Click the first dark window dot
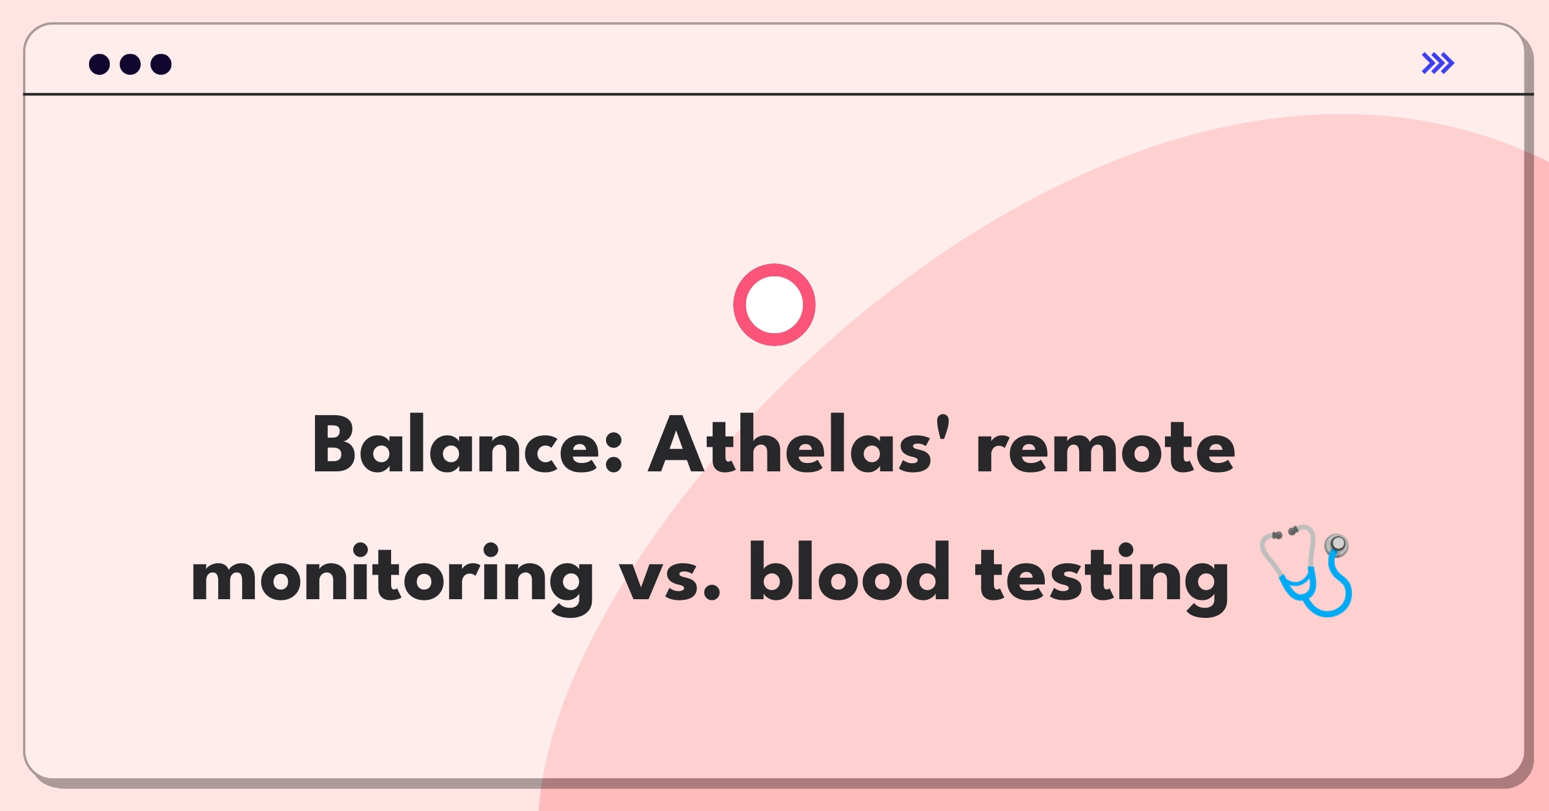This screenshot has height=811, width=1549. [99, 64]
